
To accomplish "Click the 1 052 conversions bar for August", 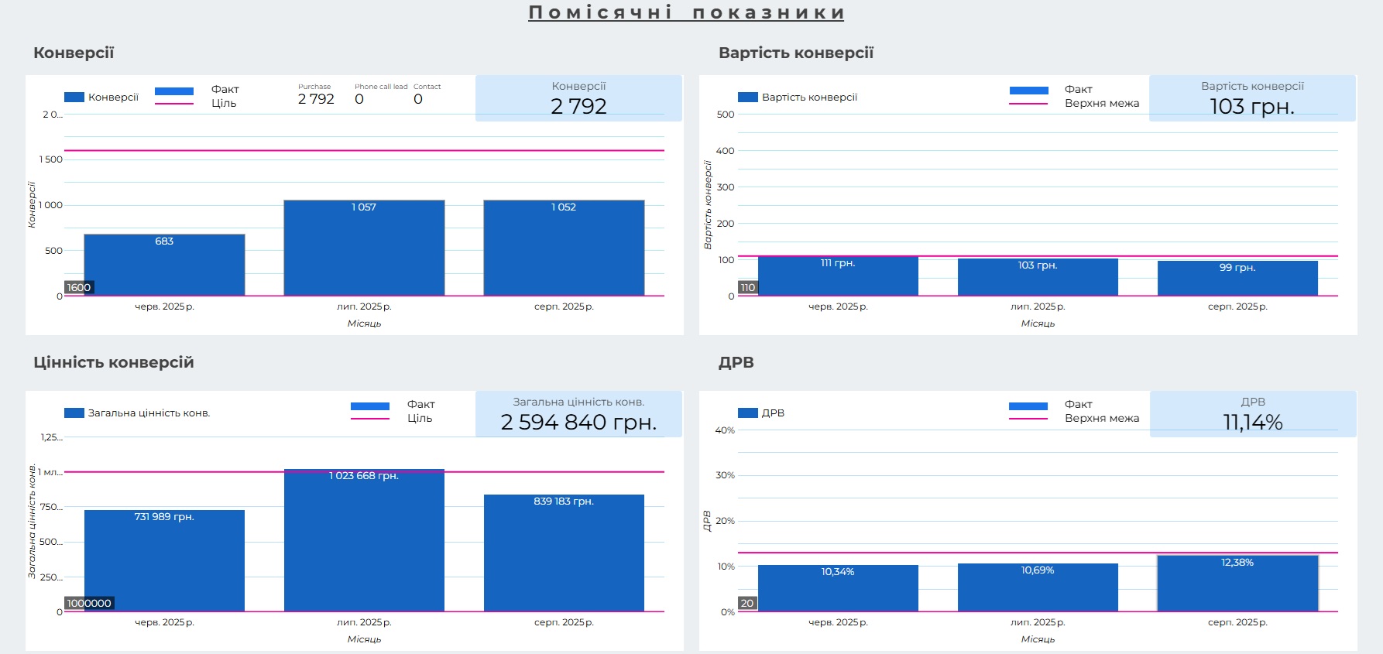I will 564,248.
